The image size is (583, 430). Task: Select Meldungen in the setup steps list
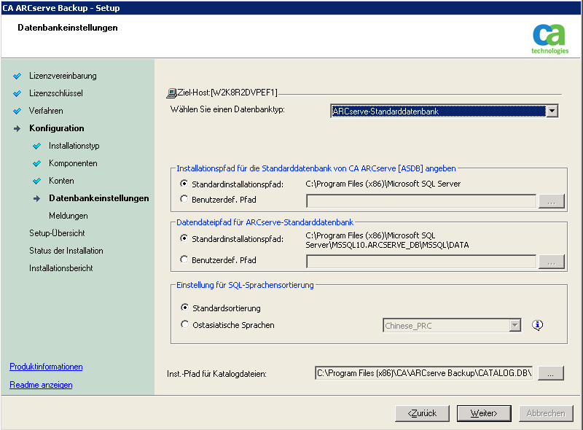[69, 216]
